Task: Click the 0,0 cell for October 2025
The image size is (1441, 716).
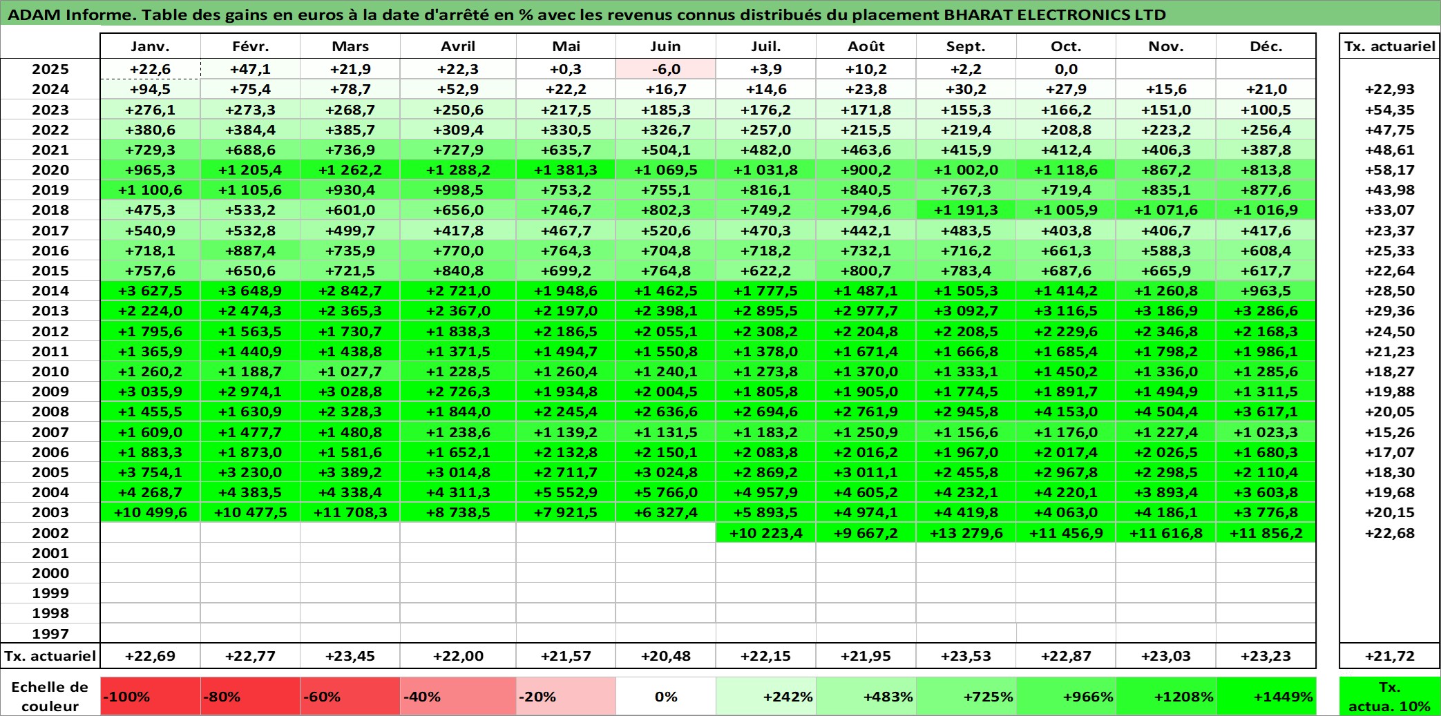Action: click(x=1067, y=69)
